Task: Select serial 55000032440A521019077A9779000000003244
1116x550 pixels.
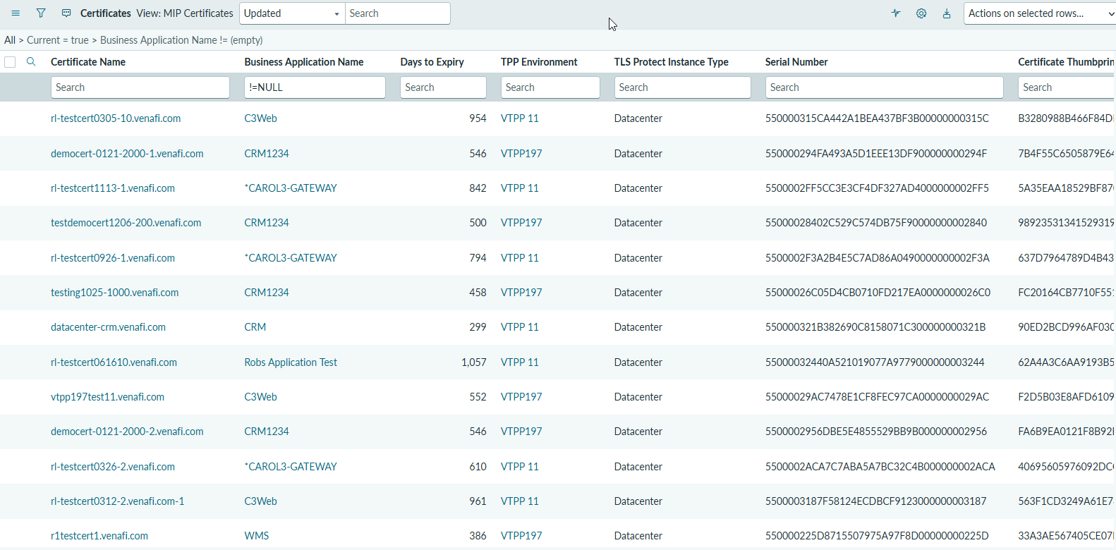Action: pyautogui.click(x=875, y=362)
